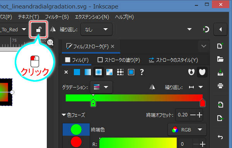Click the left-pointing triangle panel button

click(x=220, y=29)
